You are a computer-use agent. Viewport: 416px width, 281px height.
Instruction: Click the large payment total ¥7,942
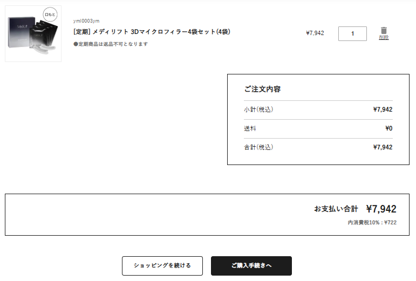click(x=381, y=209)
